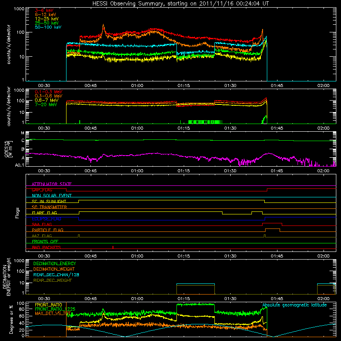Select the FRONTS_OFF flag label

click(45, 241)
